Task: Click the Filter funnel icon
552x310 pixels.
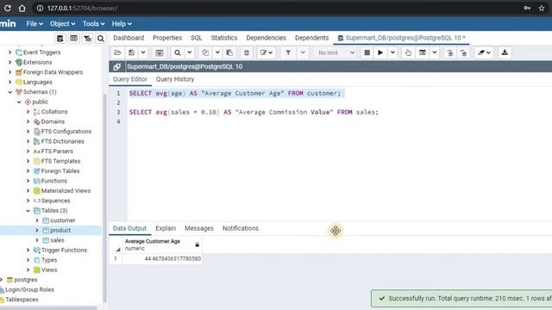Action: pyautogui.click(x=288, y=53)
